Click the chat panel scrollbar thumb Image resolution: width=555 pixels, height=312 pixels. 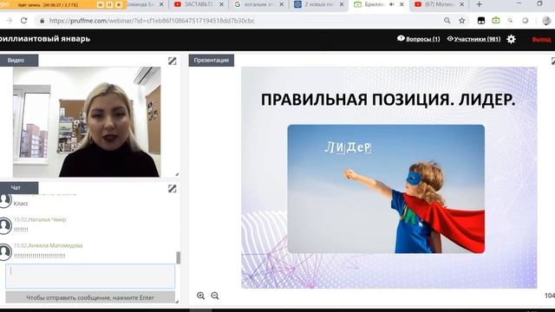coord(178,257)
